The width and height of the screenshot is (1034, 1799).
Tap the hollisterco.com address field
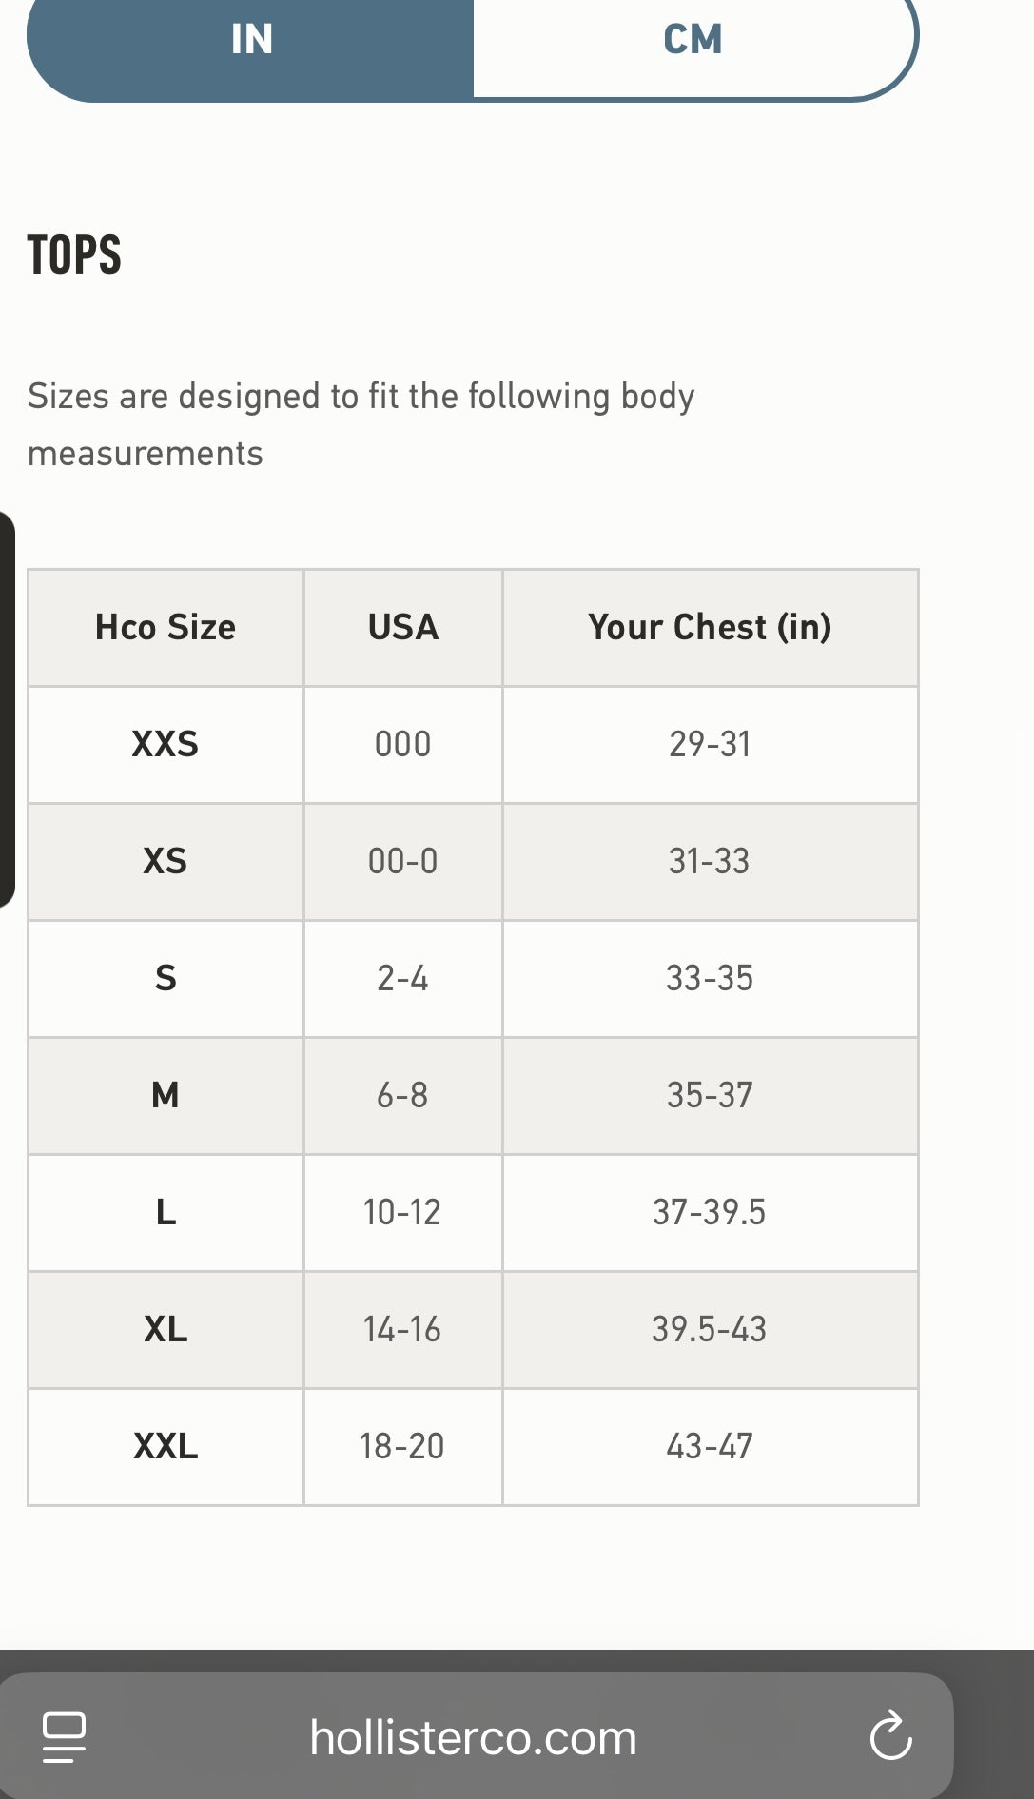tap(473, 1738)
